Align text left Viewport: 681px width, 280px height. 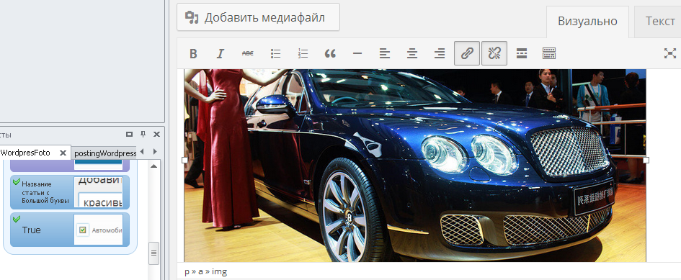coord(385,53)
